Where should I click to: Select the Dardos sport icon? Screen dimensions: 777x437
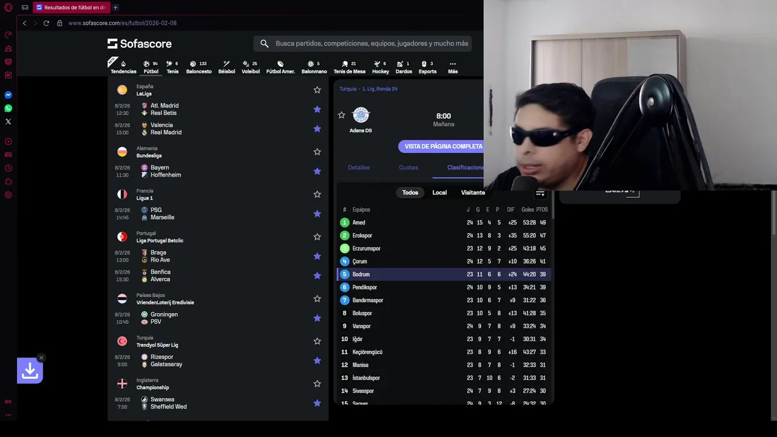click(404, 67)
